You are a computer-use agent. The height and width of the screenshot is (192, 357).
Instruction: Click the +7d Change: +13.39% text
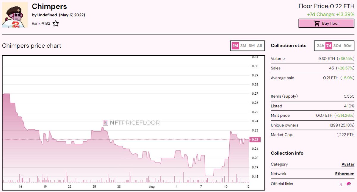pyautogui.click(x=331, y=14)
